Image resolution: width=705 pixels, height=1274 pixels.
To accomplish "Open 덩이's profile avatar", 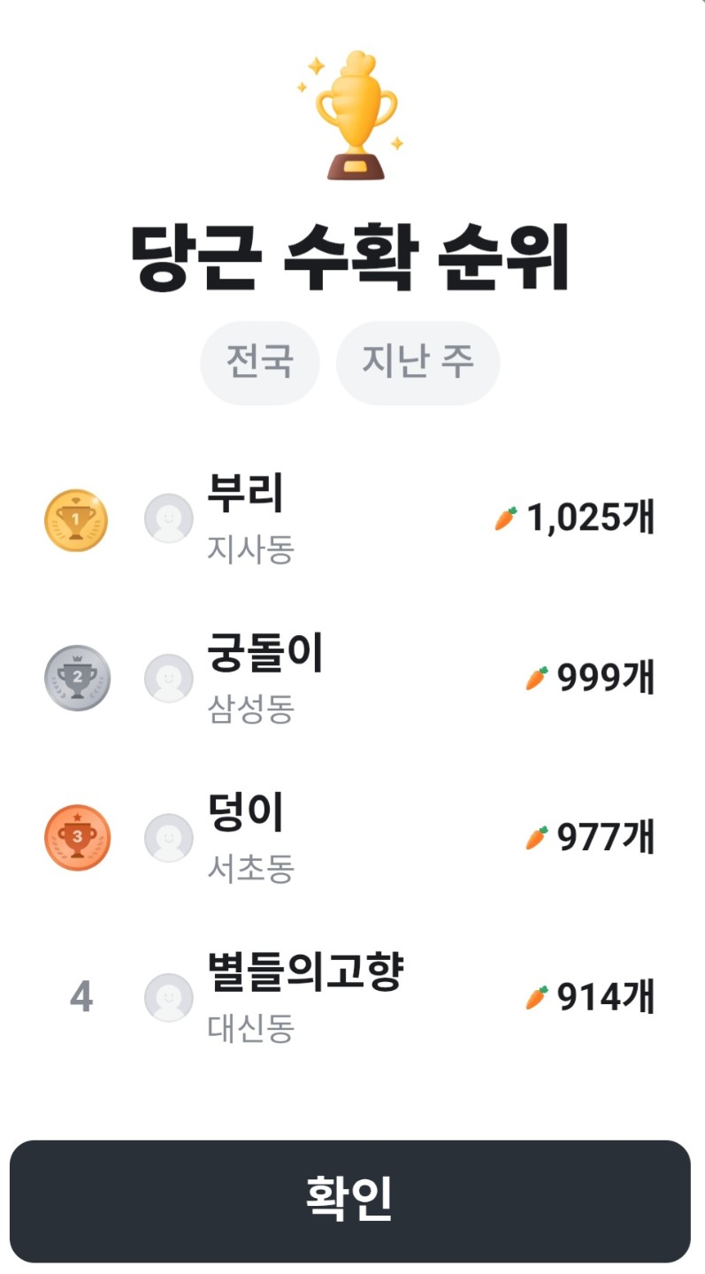I will pos(168,838).
